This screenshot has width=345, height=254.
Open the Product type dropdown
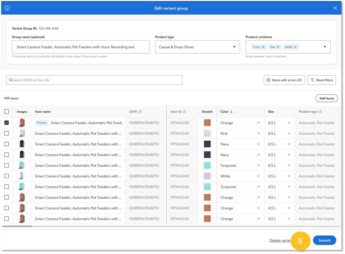coord(197,47)
